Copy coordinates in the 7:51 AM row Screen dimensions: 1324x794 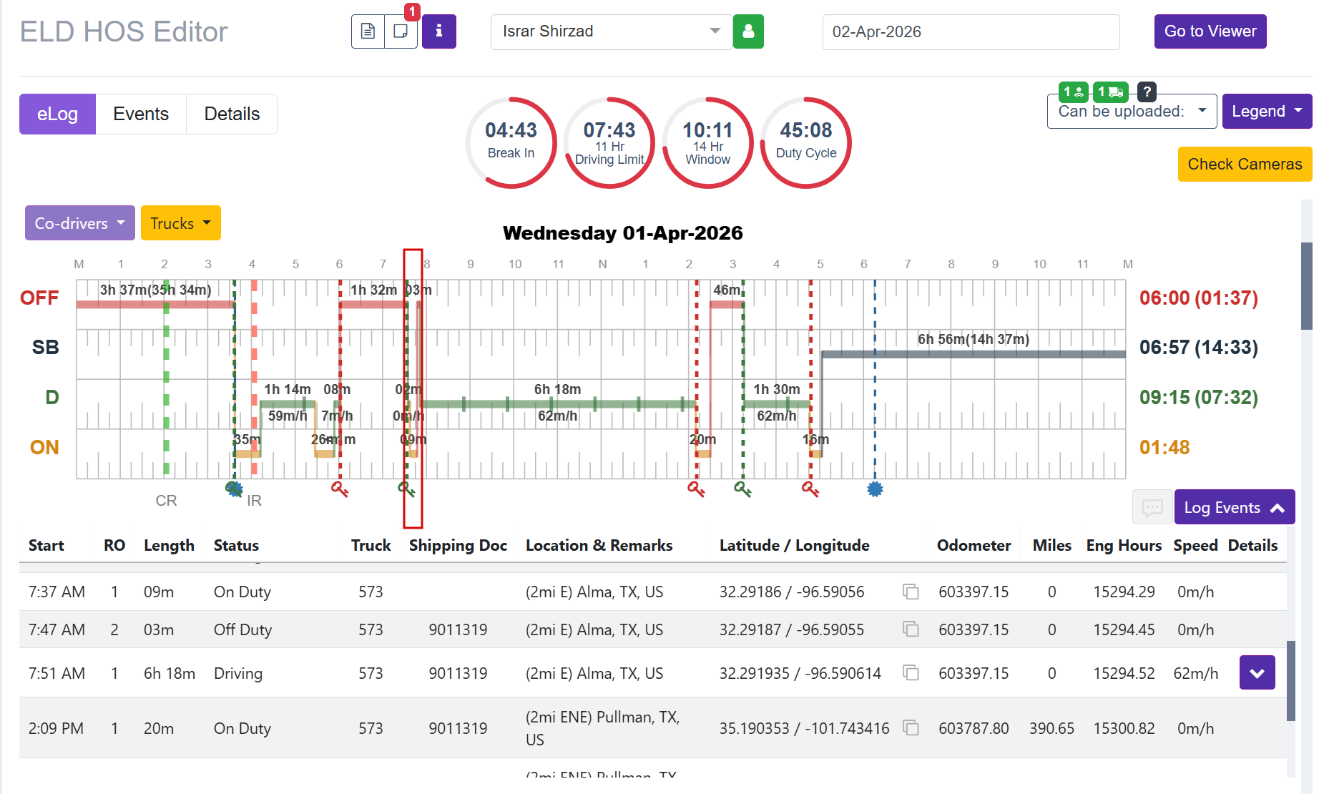(911, 673)
